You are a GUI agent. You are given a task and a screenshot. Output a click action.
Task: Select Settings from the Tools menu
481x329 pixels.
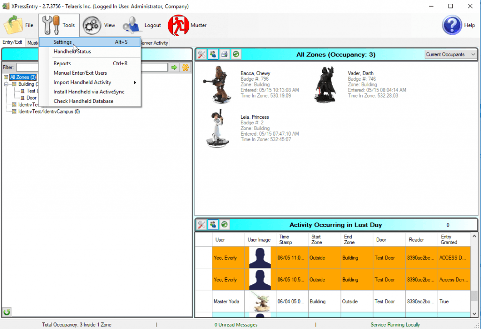(62, 42)
